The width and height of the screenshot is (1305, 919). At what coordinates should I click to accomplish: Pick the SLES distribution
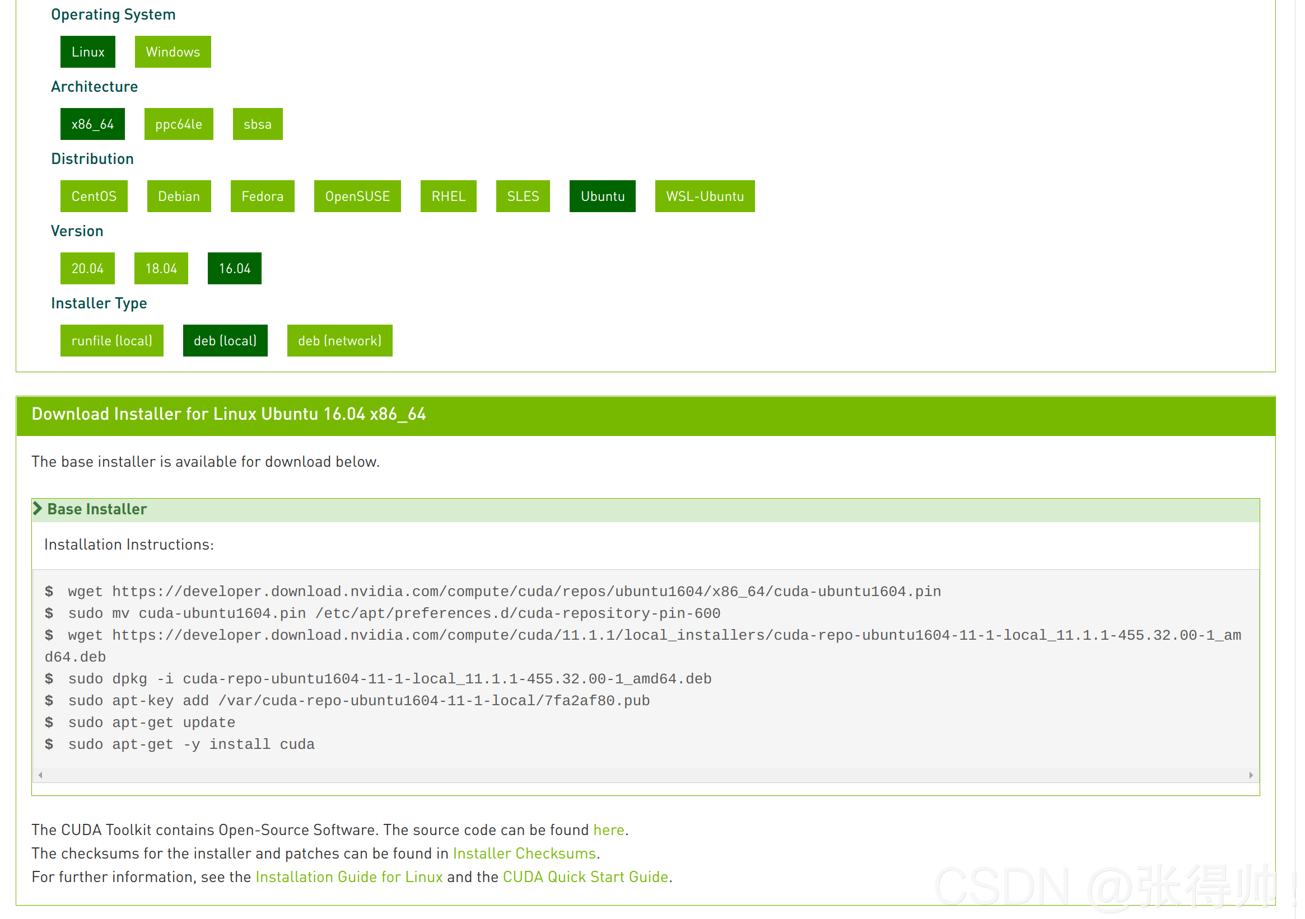(523, 196)
